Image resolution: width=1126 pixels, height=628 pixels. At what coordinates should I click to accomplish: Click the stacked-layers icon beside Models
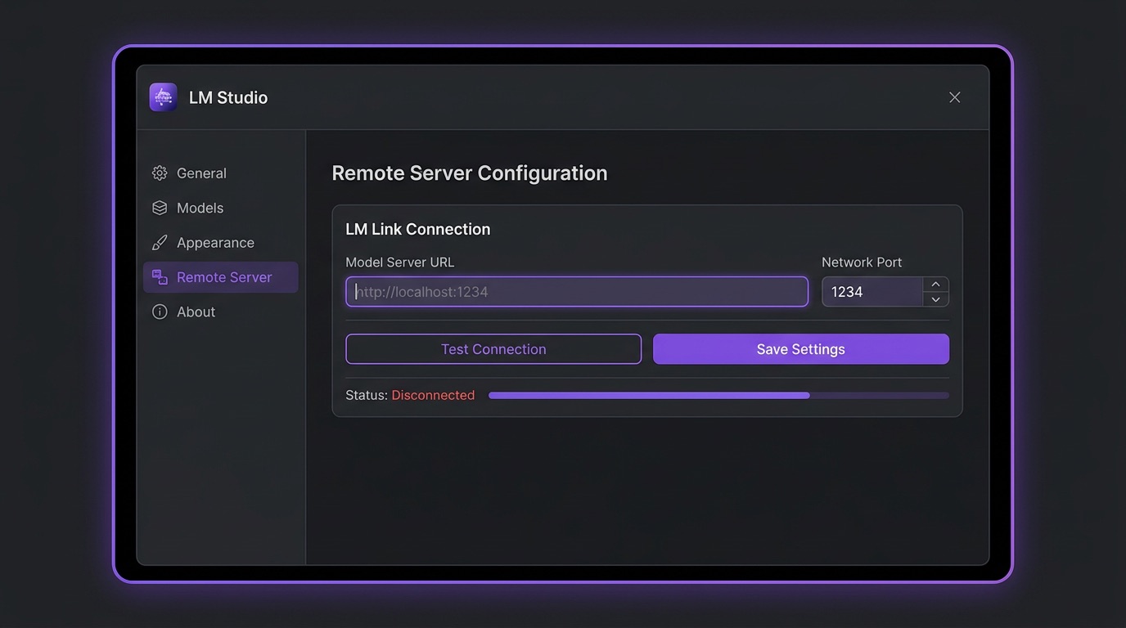(160, 208)
